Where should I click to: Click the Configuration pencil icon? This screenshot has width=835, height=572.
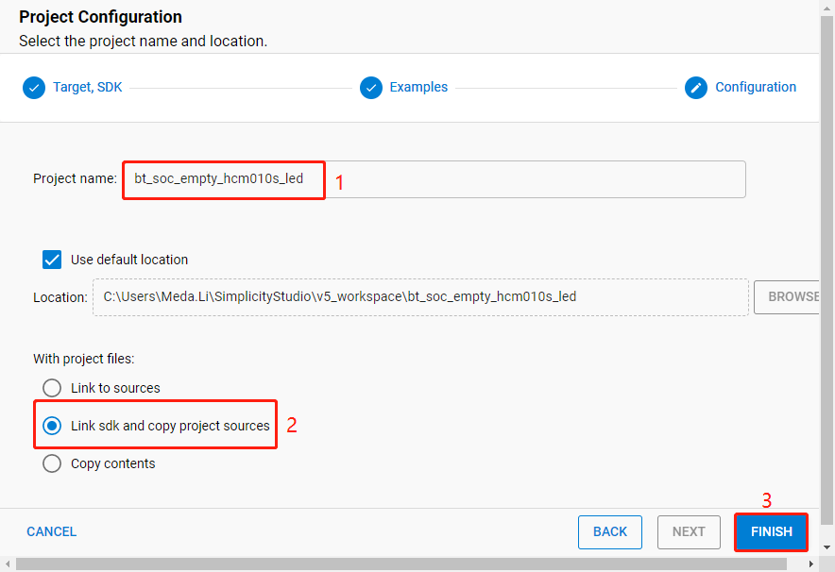tap(696, 88)
